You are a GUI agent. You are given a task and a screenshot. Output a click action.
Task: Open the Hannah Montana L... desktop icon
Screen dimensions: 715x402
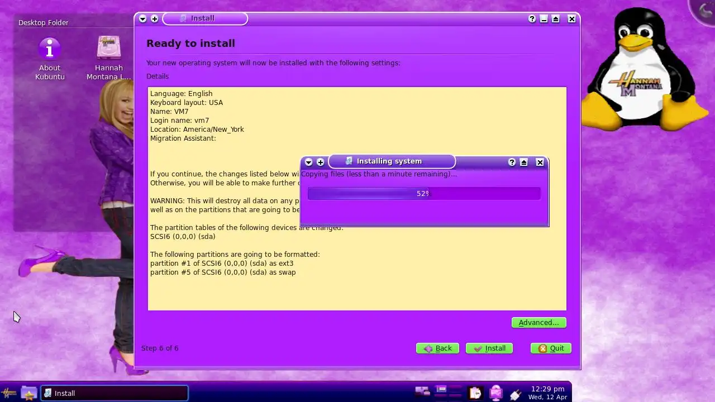(108, 59)
